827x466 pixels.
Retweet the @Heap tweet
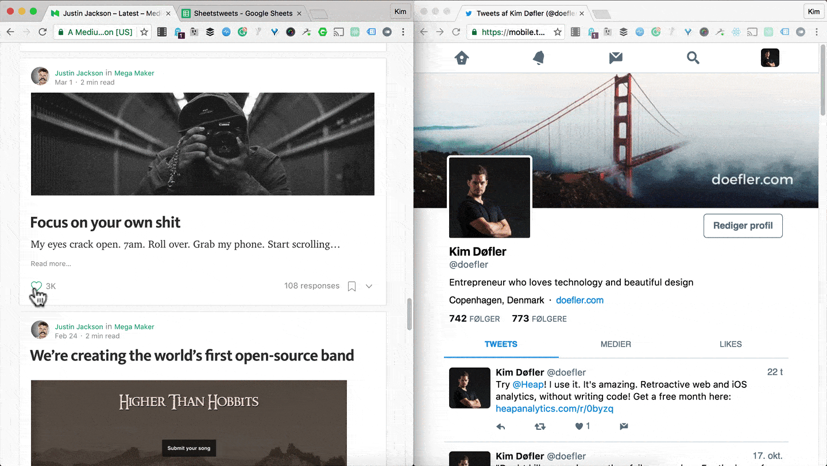[x=540, y=426]
